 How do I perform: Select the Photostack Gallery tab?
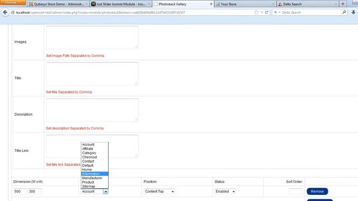pos(183,4)
